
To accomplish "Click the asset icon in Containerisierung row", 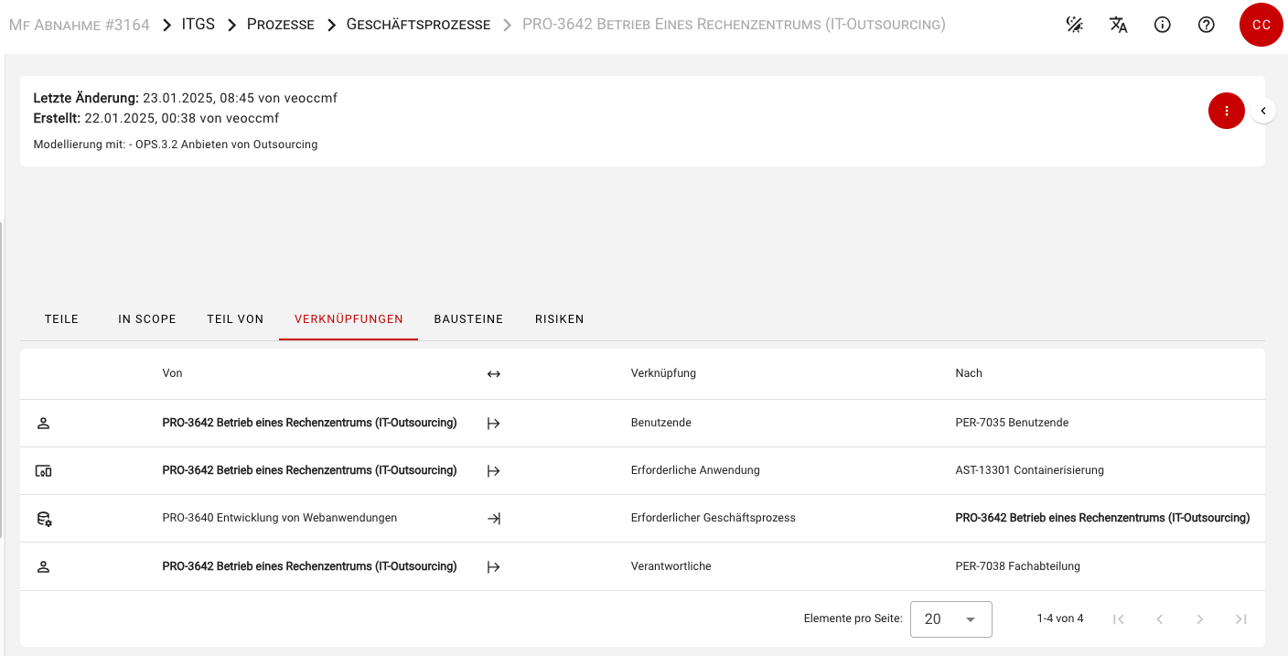I will click(43, 470).
